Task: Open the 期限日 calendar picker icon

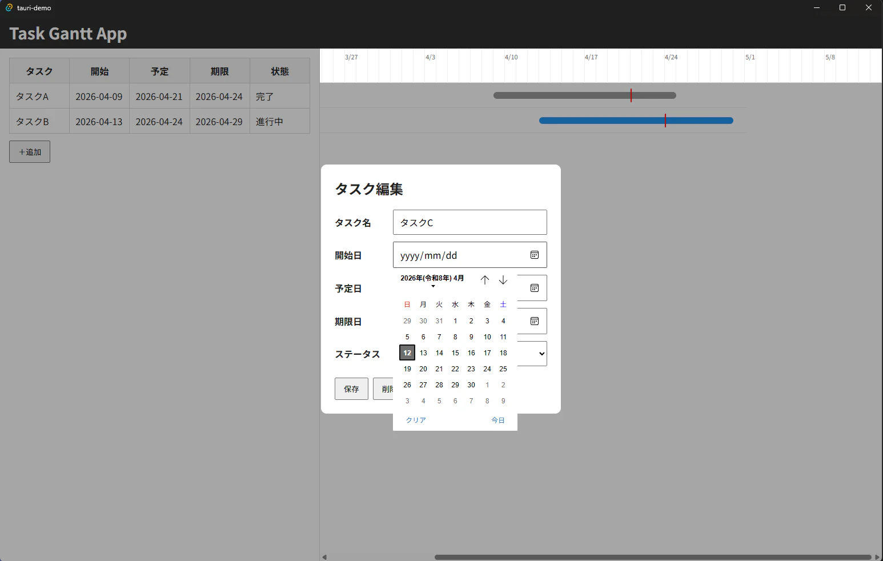Action: (535, 321)
